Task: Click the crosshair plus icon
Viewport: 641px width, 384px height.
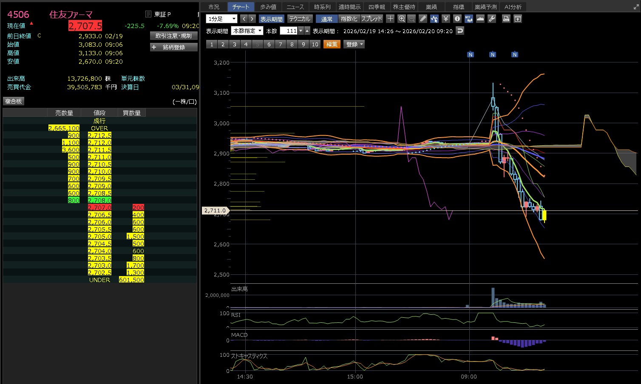Action: [x=390, y=19]
